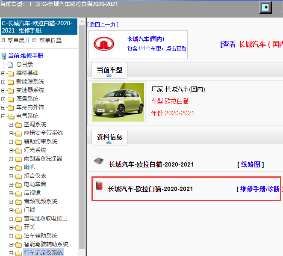This screenshot has height=256, width=283.
Task: Expand the 智能驾驶辅助系统 subfolder
Action: (x=11, y=244)
